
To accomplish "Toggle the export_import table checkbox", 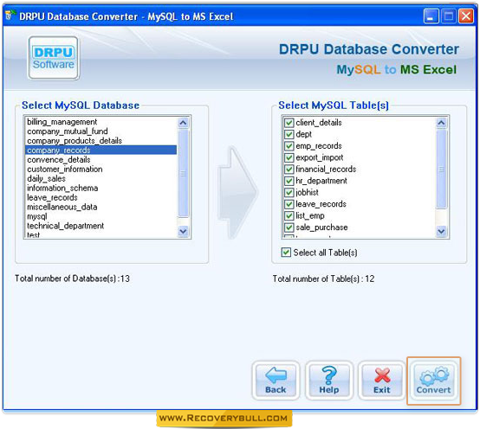I will [x=289, y=157].
